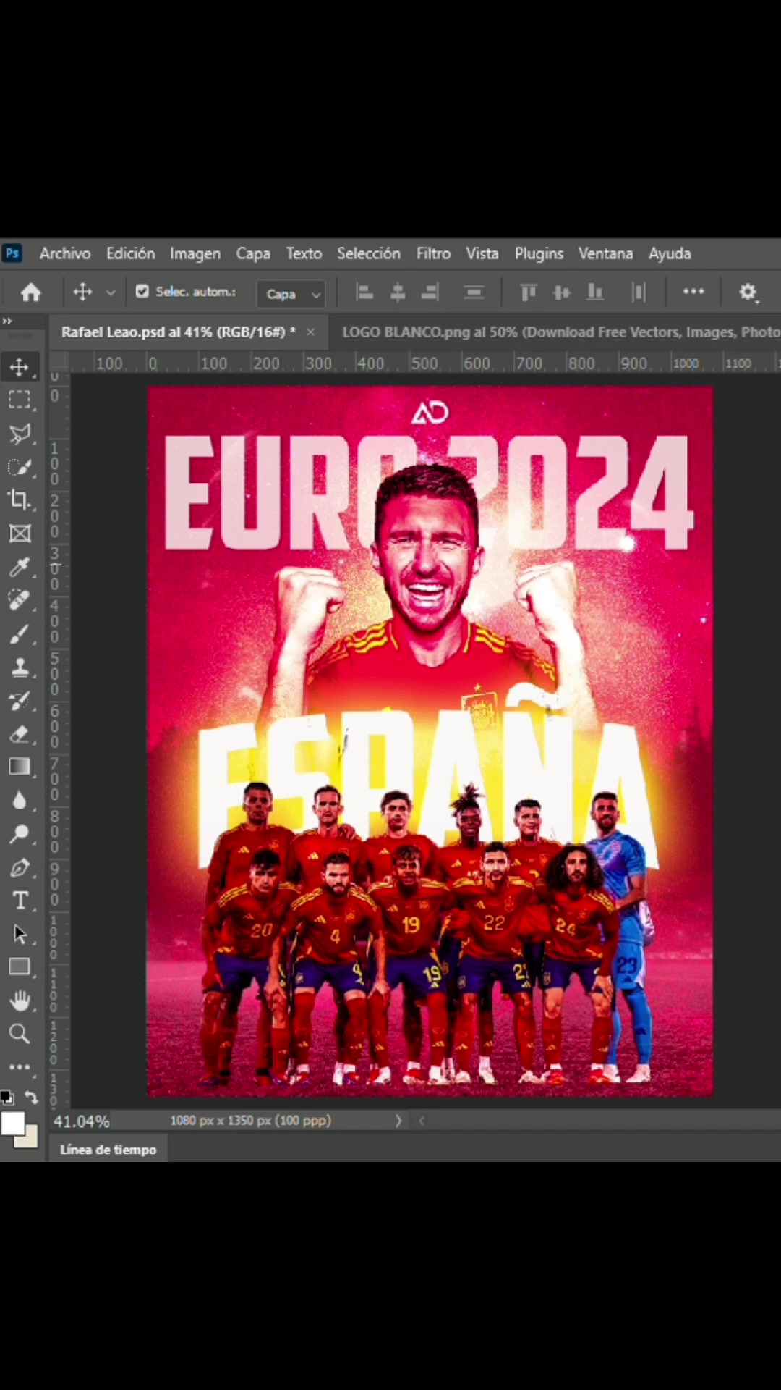Open the Capa menu
This screenshot has height=1390, width=781.
point(253,253)
